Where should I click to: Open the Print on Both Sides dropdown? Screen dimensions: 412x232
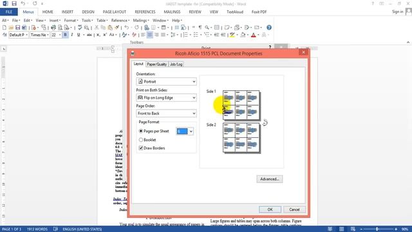[x=166, y=97]
